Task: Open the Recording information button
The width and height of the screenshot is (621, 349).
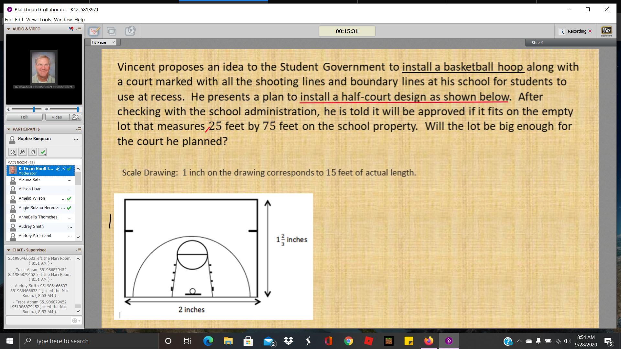Action: coord(562,31)
